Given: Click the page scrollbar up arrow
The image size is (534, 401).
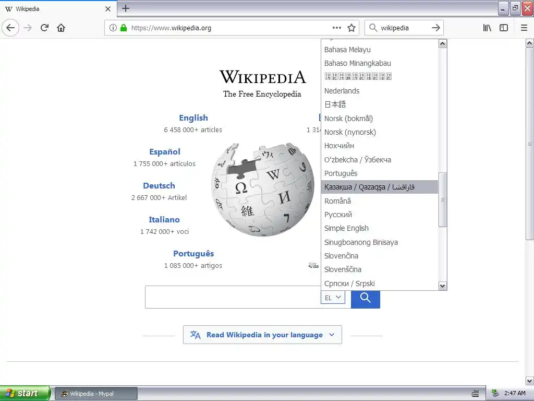Looking at the screenshot, I should (530, 43).
